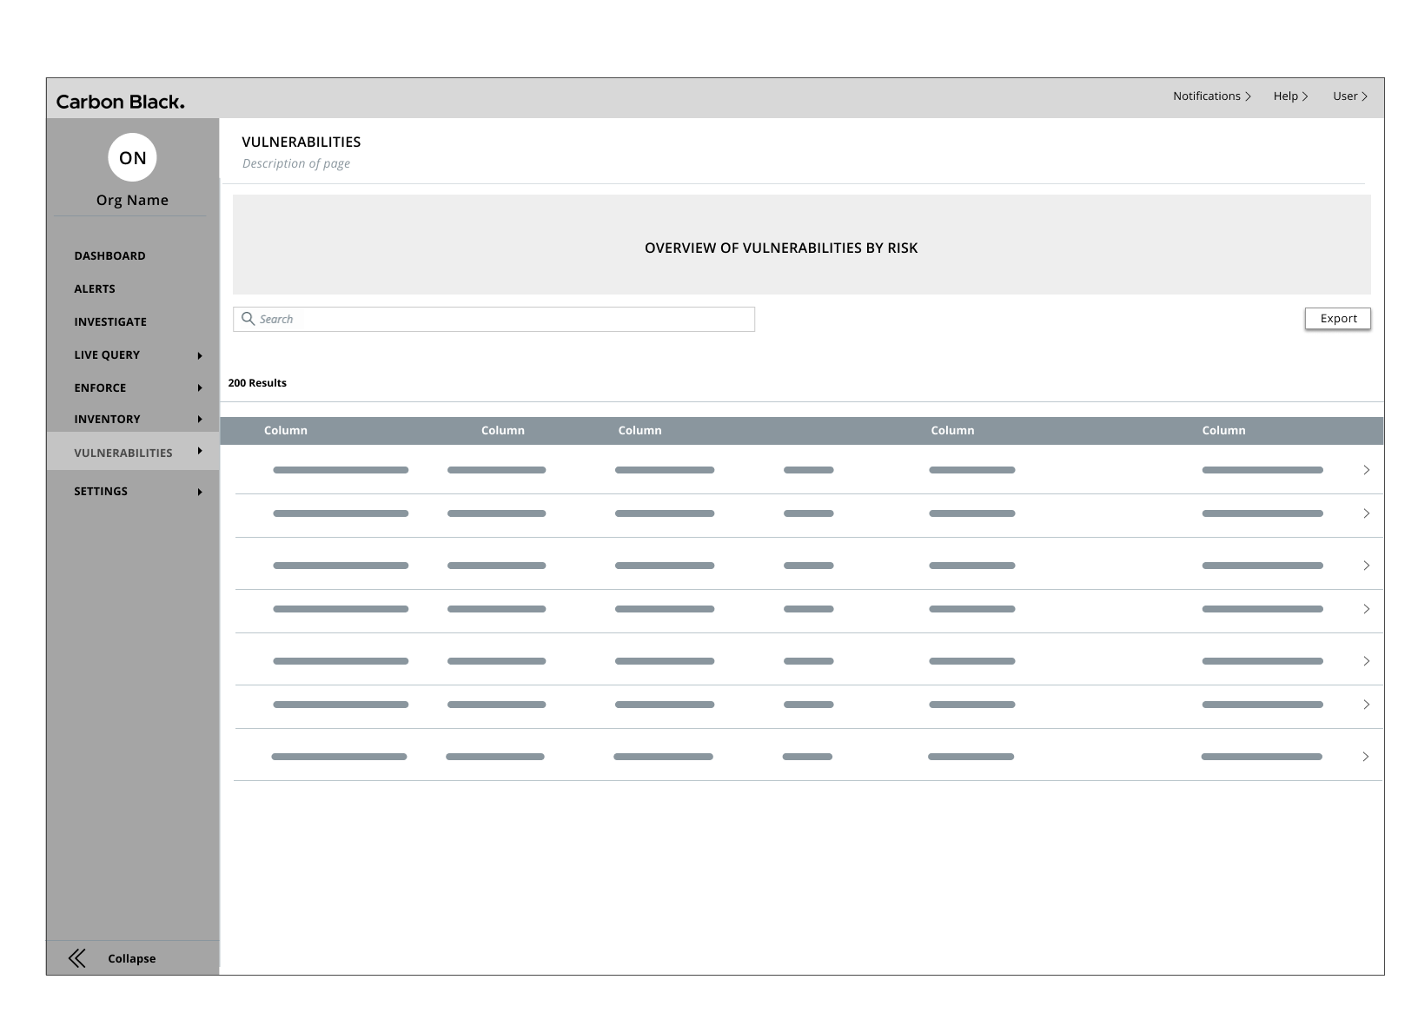Viewport: 1418px width, 1026px height.
Task: Click the Carbon Black logo
Action: 120,102
